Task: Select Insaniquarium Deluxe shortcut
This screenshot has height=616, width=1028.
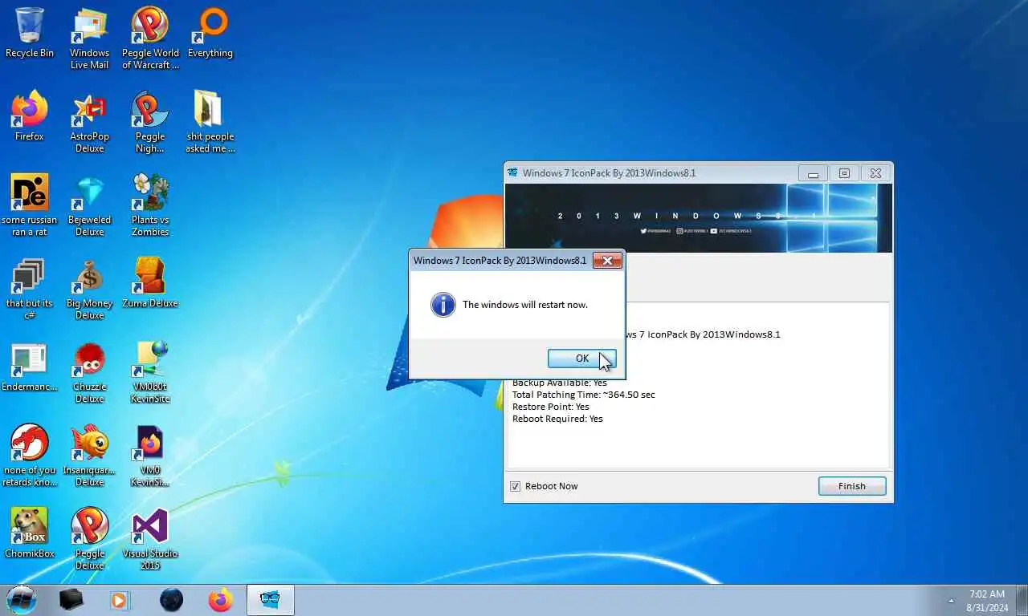Action: 89,456
